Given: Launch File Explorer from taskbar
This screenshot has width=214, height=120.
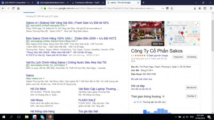Looking at the screenshot, I should click(27, 117).
